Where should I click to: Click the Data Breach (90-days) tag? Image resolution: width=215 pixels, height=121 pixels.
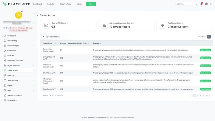25,28
